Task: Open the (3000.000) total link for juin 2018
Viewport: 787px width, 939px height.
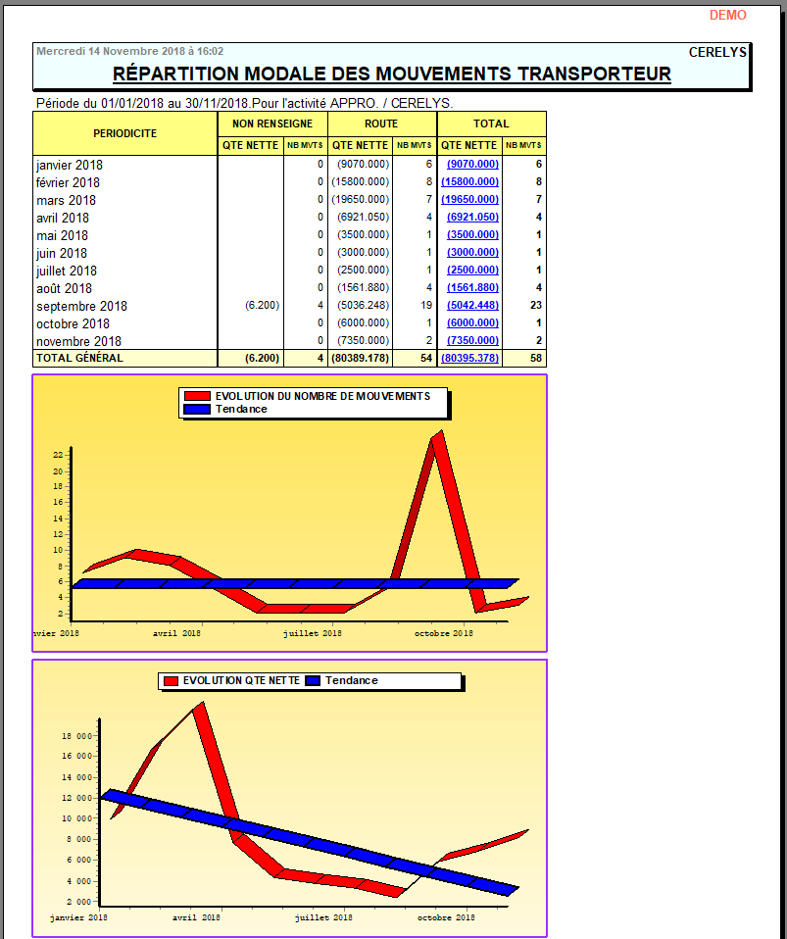Action: point(472,253)
